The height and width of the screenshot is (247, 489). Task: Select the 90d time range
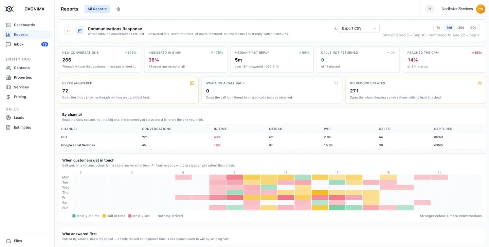(473, 28)
